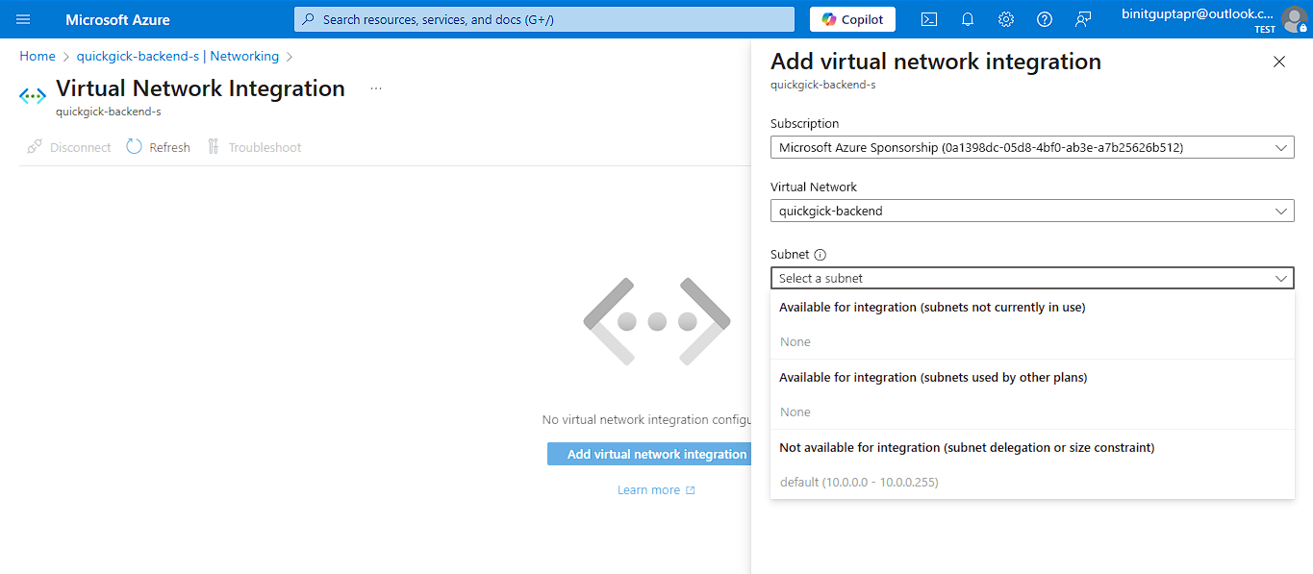Click 'subnets not currently in use' group header
This screenshot has width=1313, height=574.
click(x=932, y=307)
